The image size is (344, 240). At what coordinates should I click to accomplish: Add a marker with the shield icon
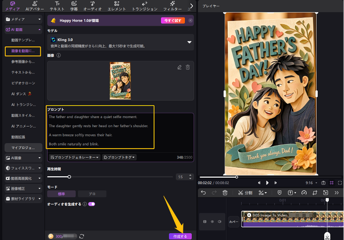(279, 193)
